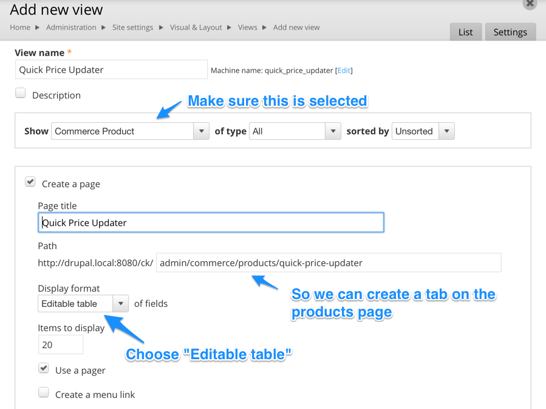Viewport: 546px width, 409px height.
Task: Click the Items to display field
Action: [60, 345]
